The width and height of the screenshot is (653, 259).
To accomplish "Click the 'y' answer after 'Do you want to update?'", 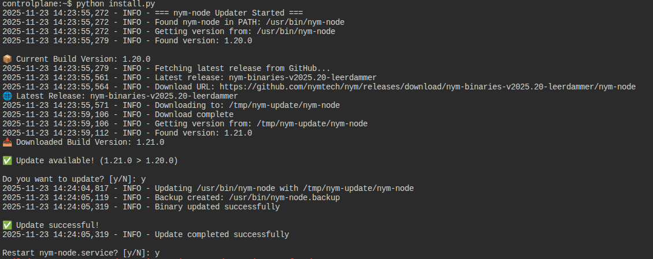I will pyautogui.click(x=143, y=179).
